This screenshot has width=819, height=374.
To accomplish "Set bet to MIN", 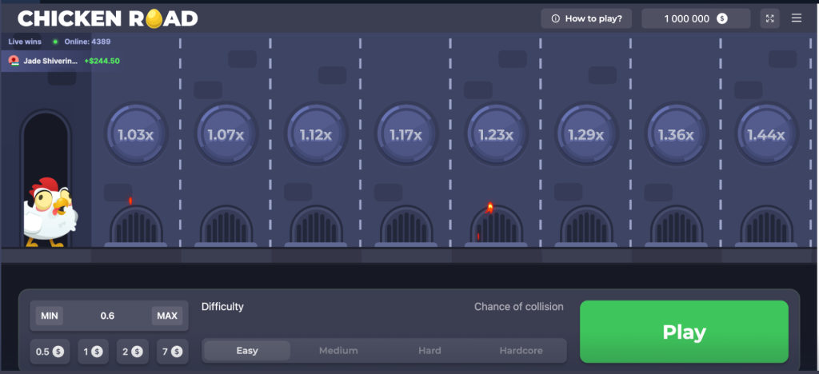I will point(50,316).
